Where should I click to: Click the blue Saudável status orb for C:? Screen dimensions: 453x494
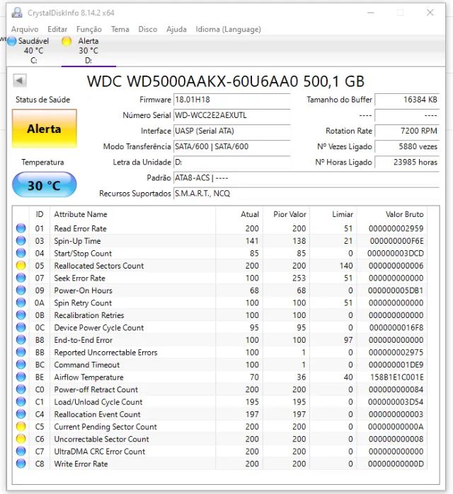[11, 41]
